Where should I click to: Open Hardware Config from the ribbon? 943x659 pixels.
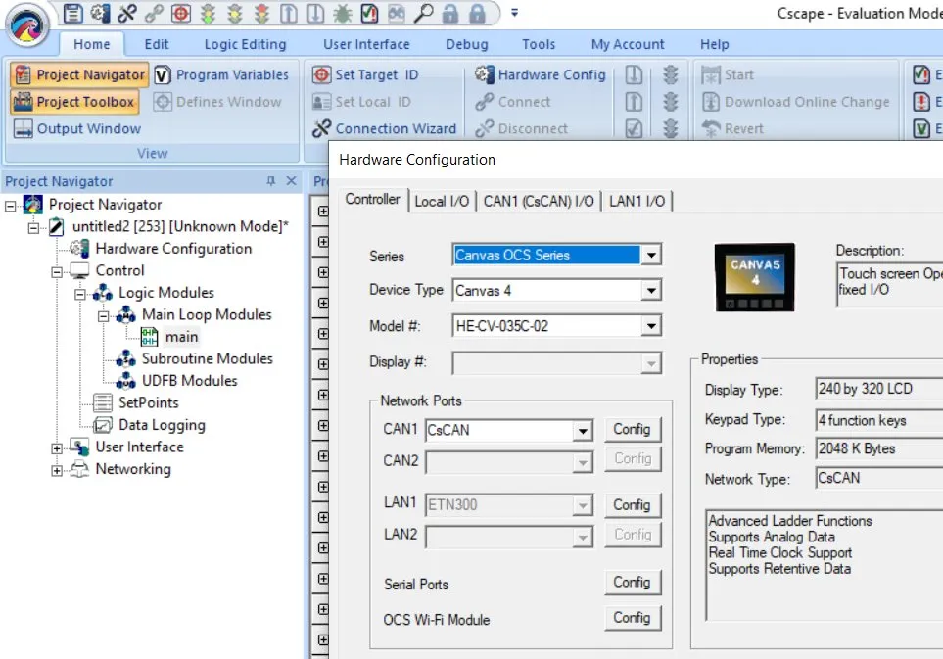tap(541, 74)
